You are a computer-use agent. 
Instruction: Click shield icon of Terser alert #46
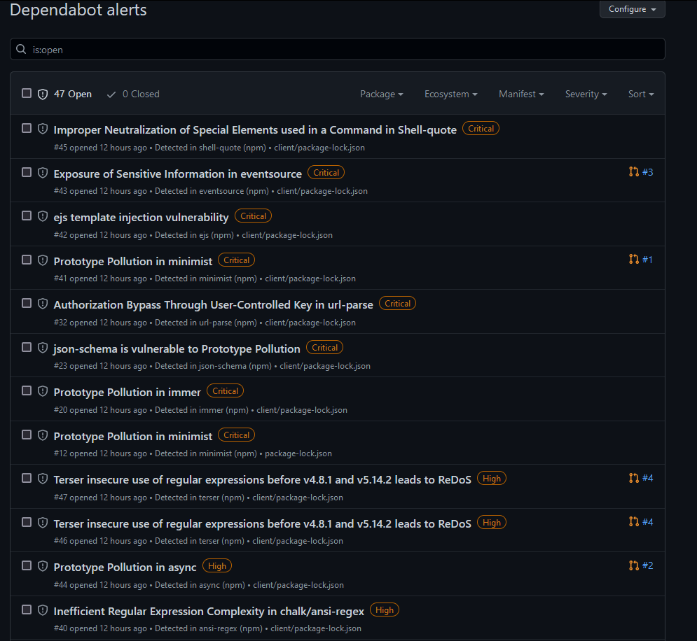(x=43, y=523)
